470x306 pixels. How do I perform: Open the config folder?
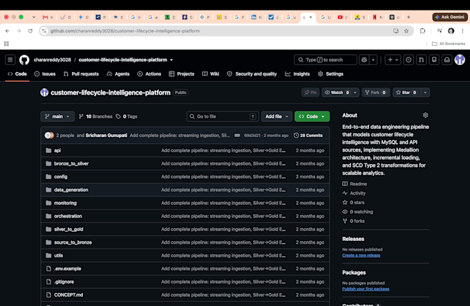click(x=61, y=177)
